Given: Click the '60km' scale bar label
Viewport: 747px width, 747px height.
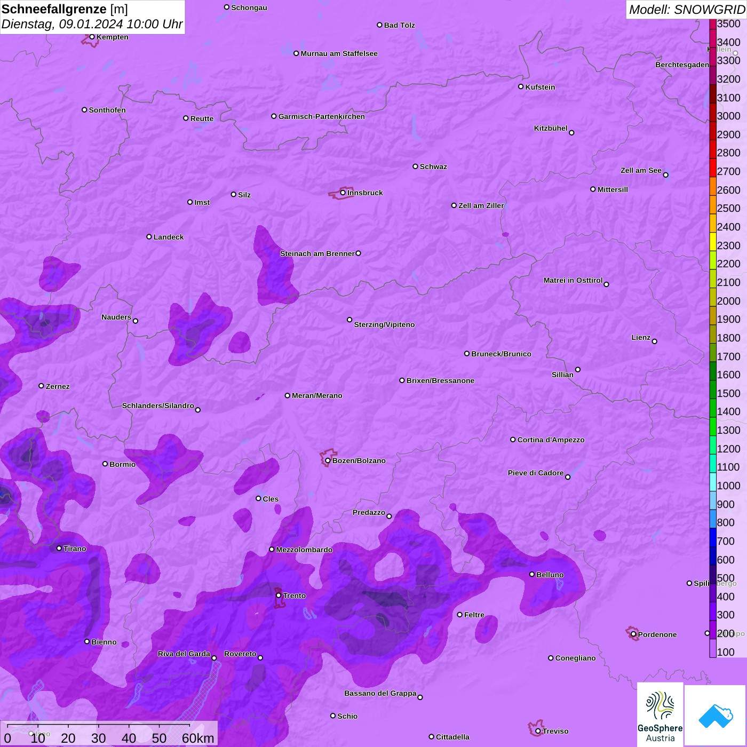Looking at the screenshot, I should click(x=198, y=738).
